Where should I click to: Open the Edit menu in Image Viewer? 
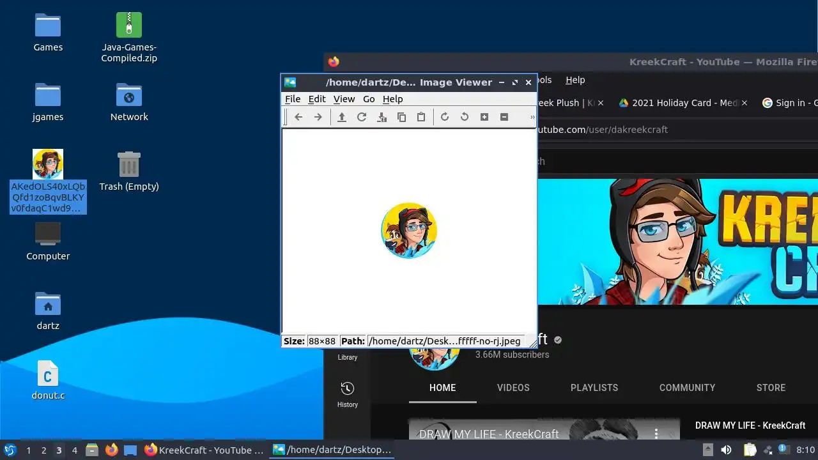317,99
